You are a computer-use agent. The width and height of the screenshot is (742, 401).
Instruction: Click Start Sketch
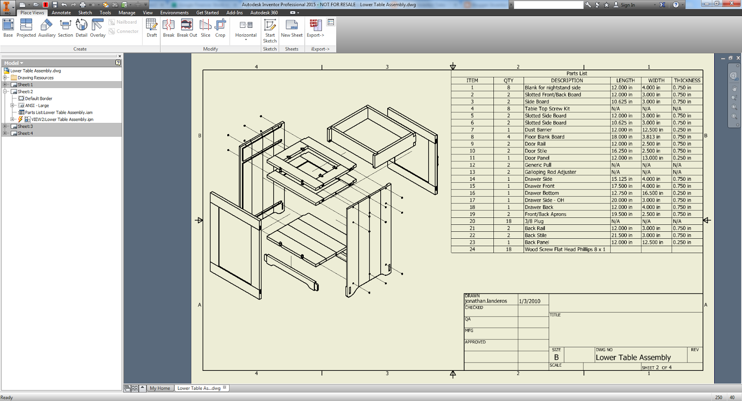coord(270,31)
